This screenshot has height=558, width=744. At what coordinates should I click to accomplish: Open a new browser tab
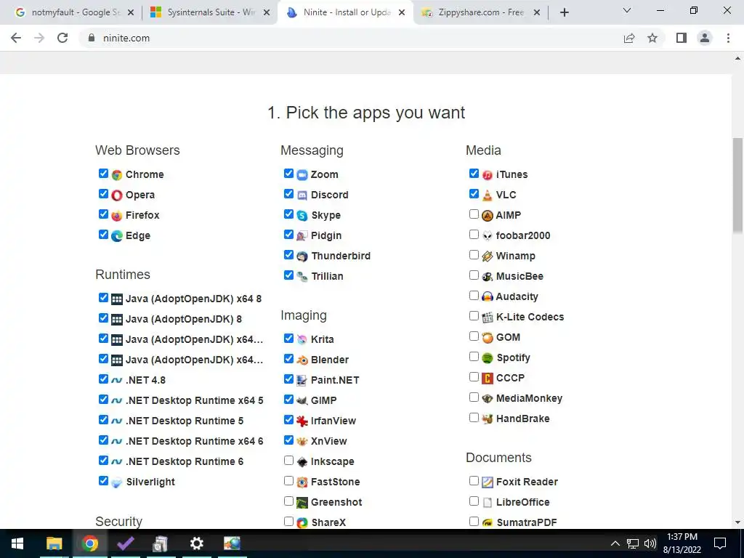(x=564, y=13)
